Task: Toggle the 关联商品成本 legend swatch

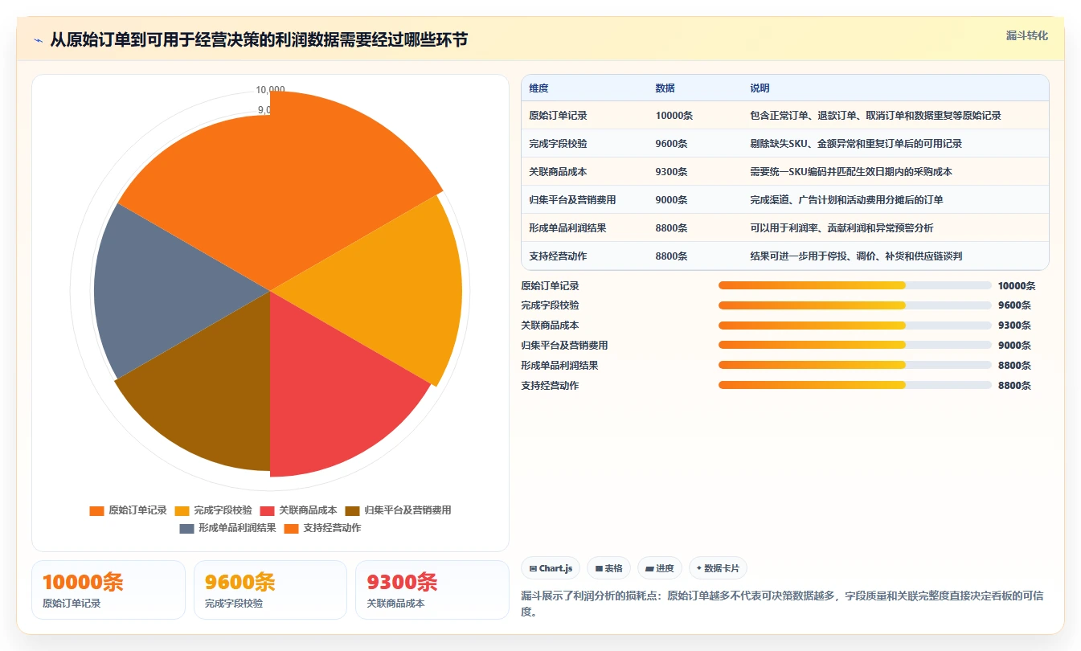Action: [267, 510]
